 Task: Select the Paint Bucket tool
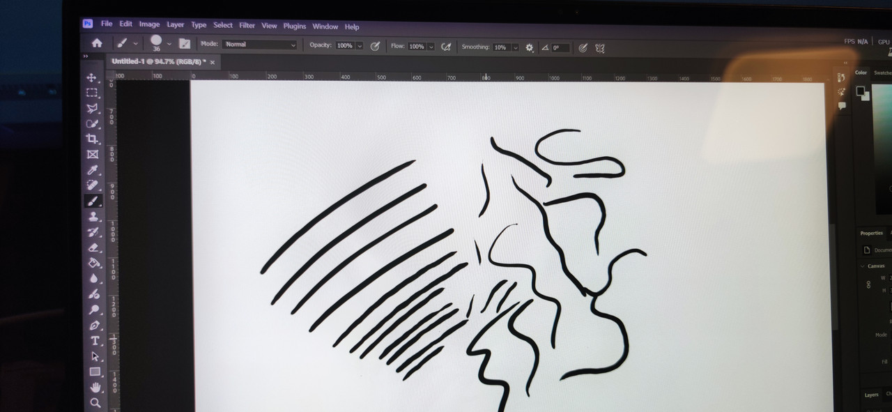point(93,263)
